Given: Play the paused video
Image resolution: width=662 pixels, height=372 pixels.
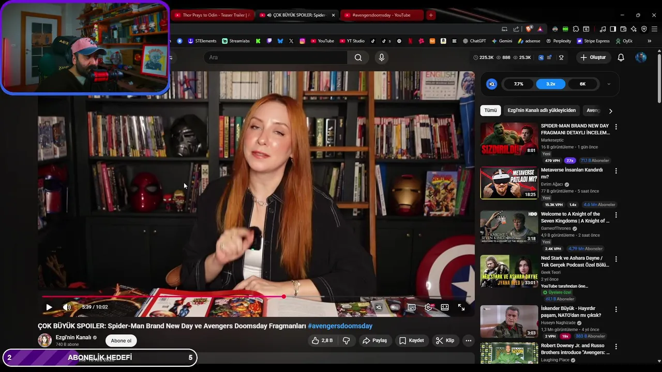Looking at the screenshot, I should [x=49, y=307].
